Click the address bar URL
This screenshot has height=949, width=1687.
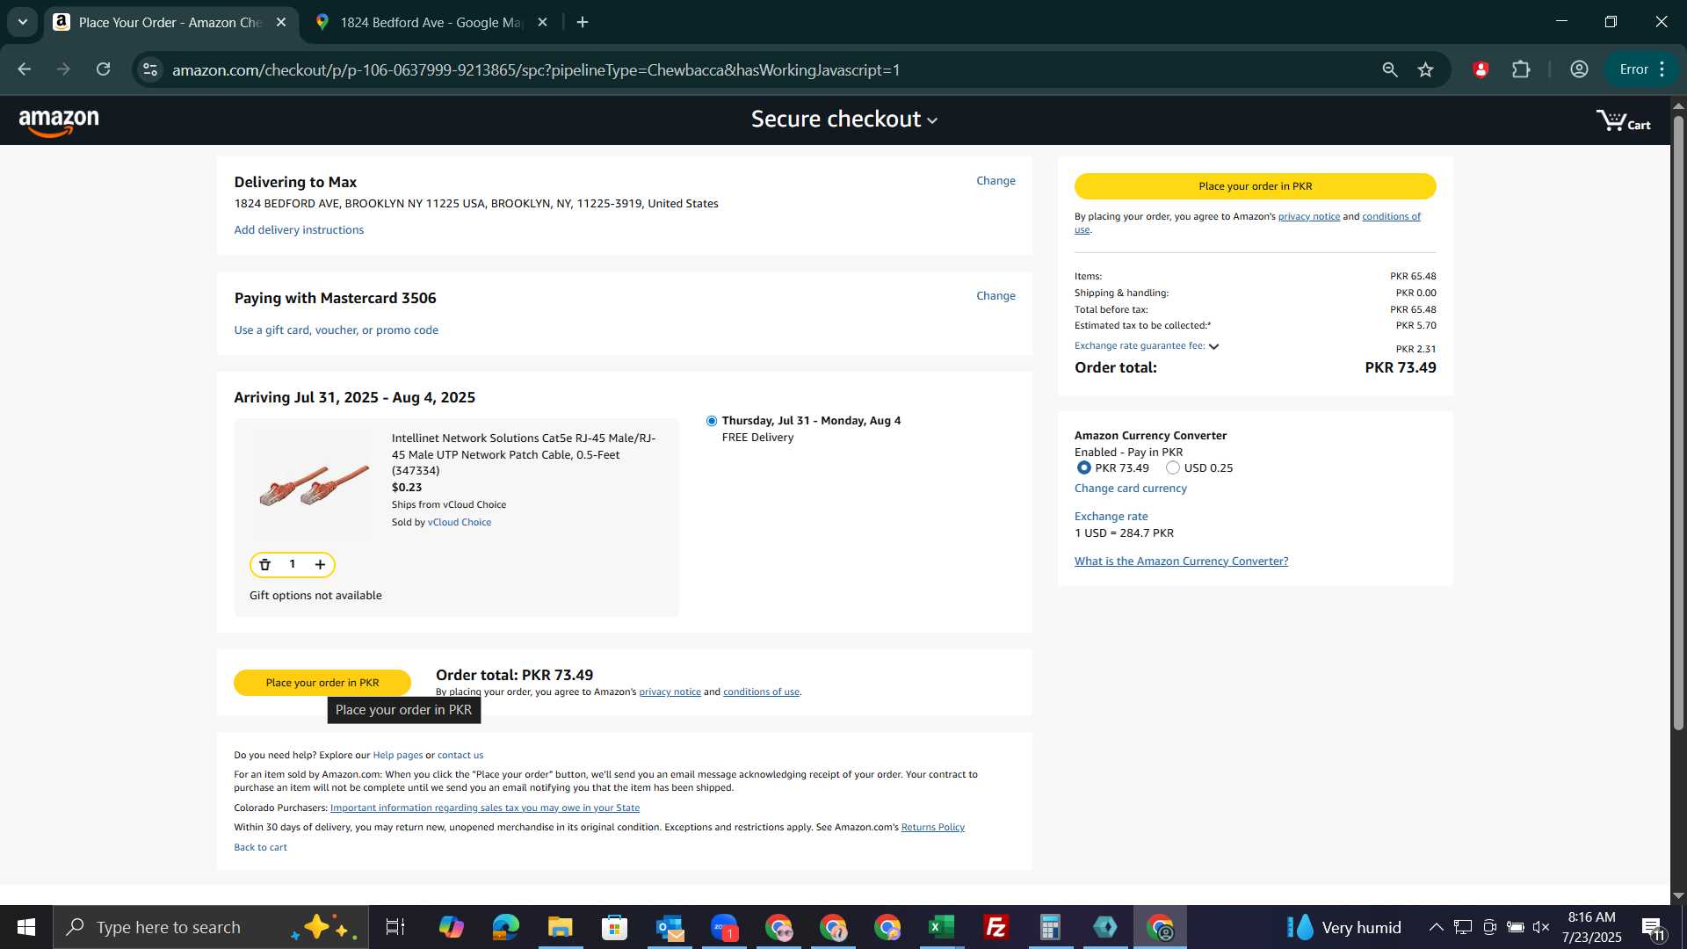point(536,69)
